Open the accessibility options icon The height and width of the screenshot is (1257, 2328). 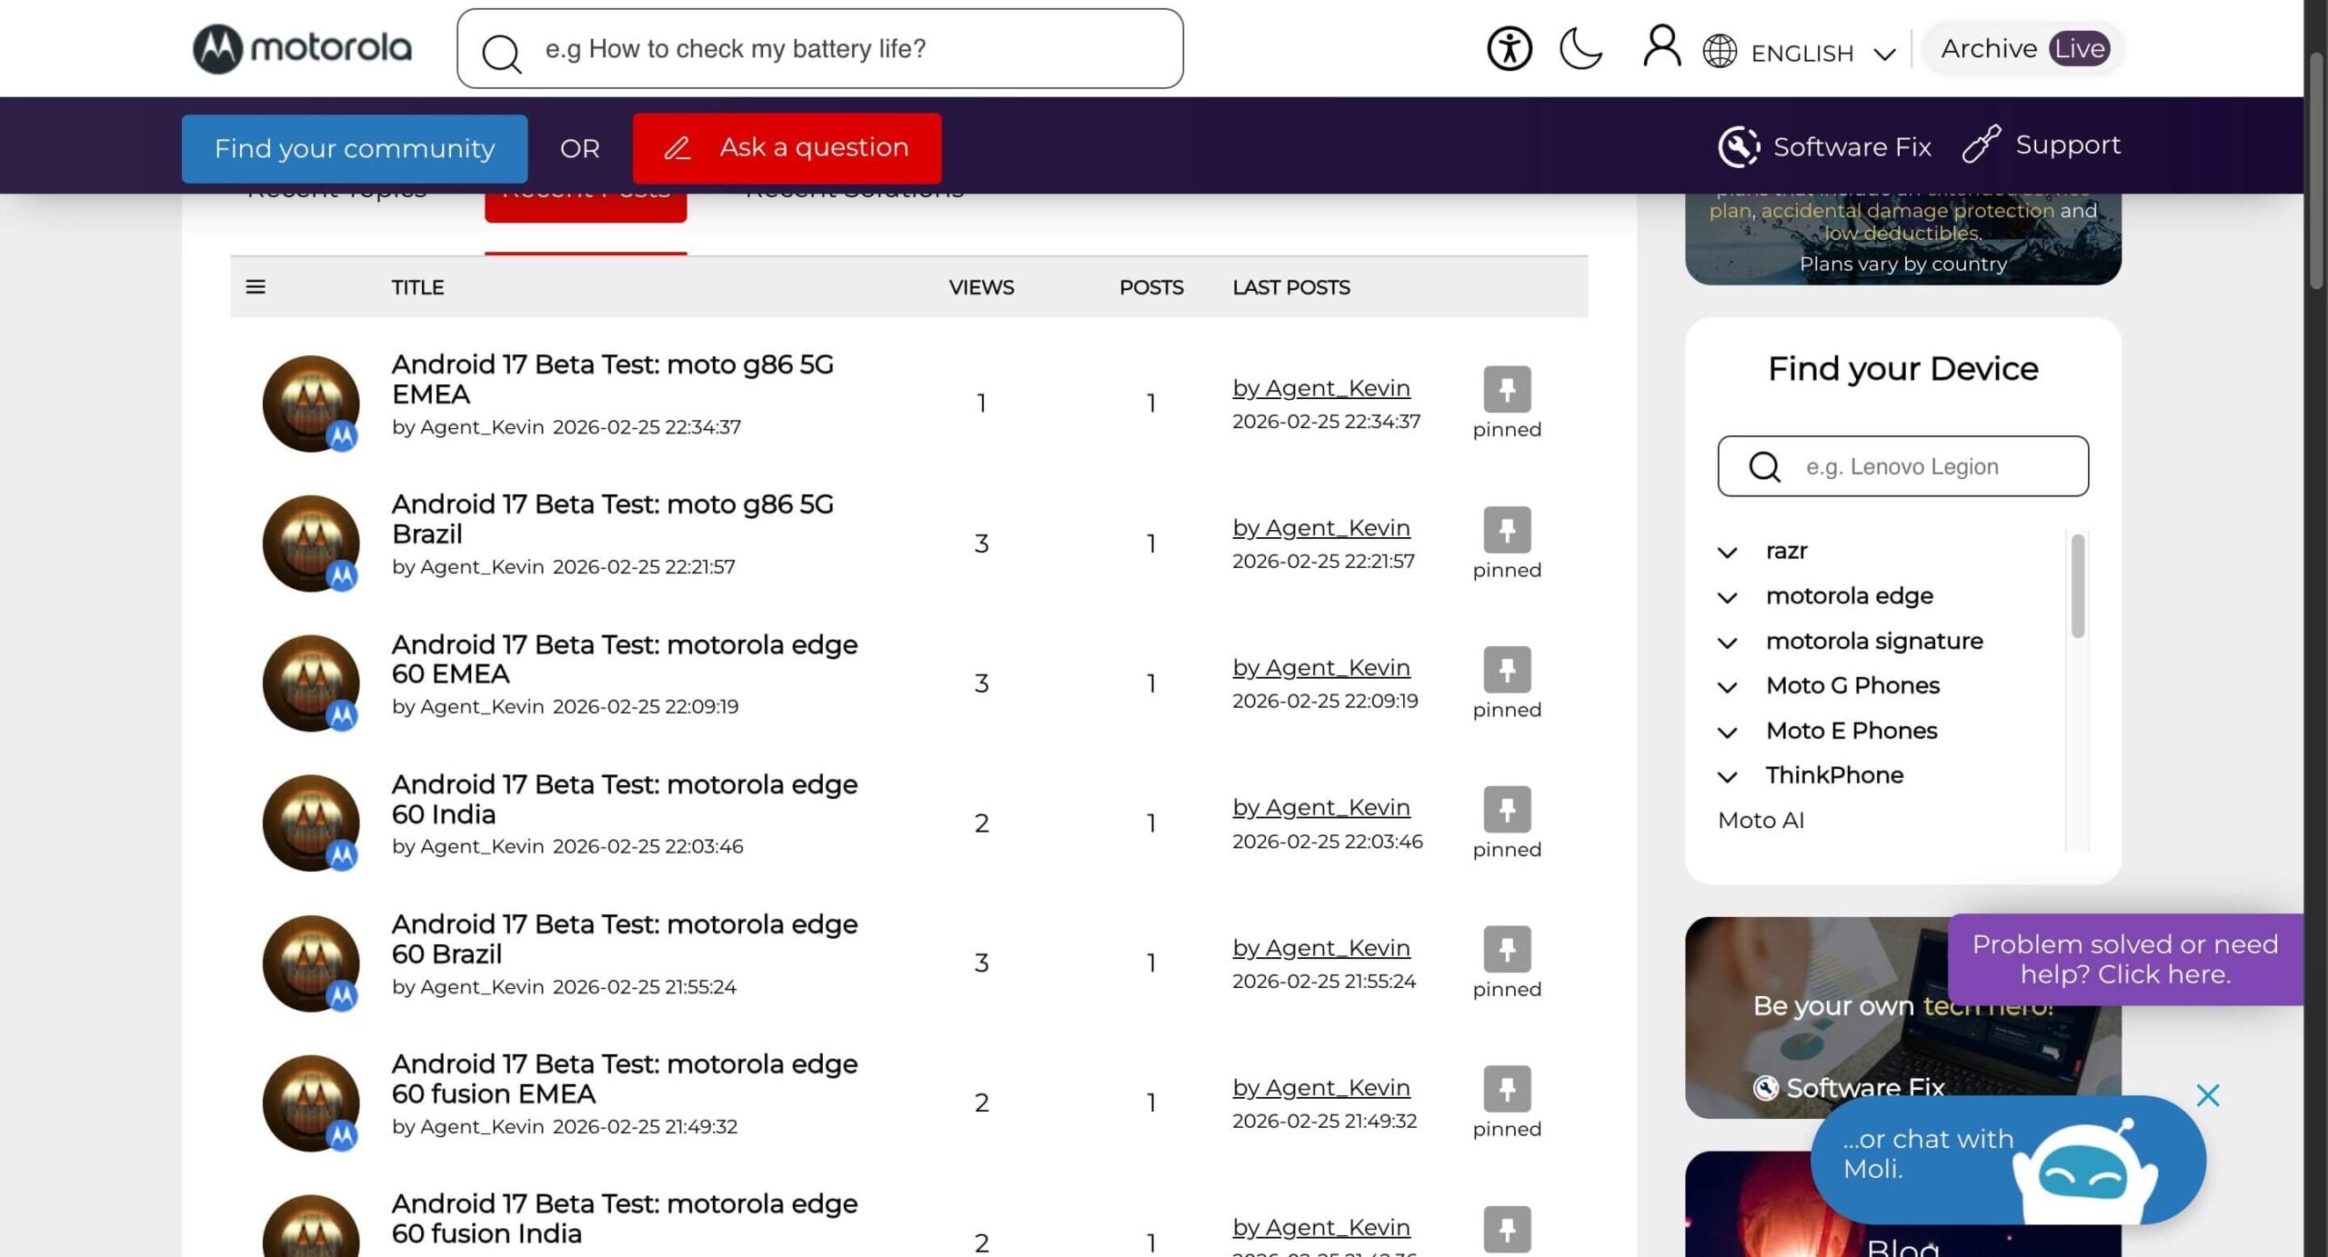1510,48
